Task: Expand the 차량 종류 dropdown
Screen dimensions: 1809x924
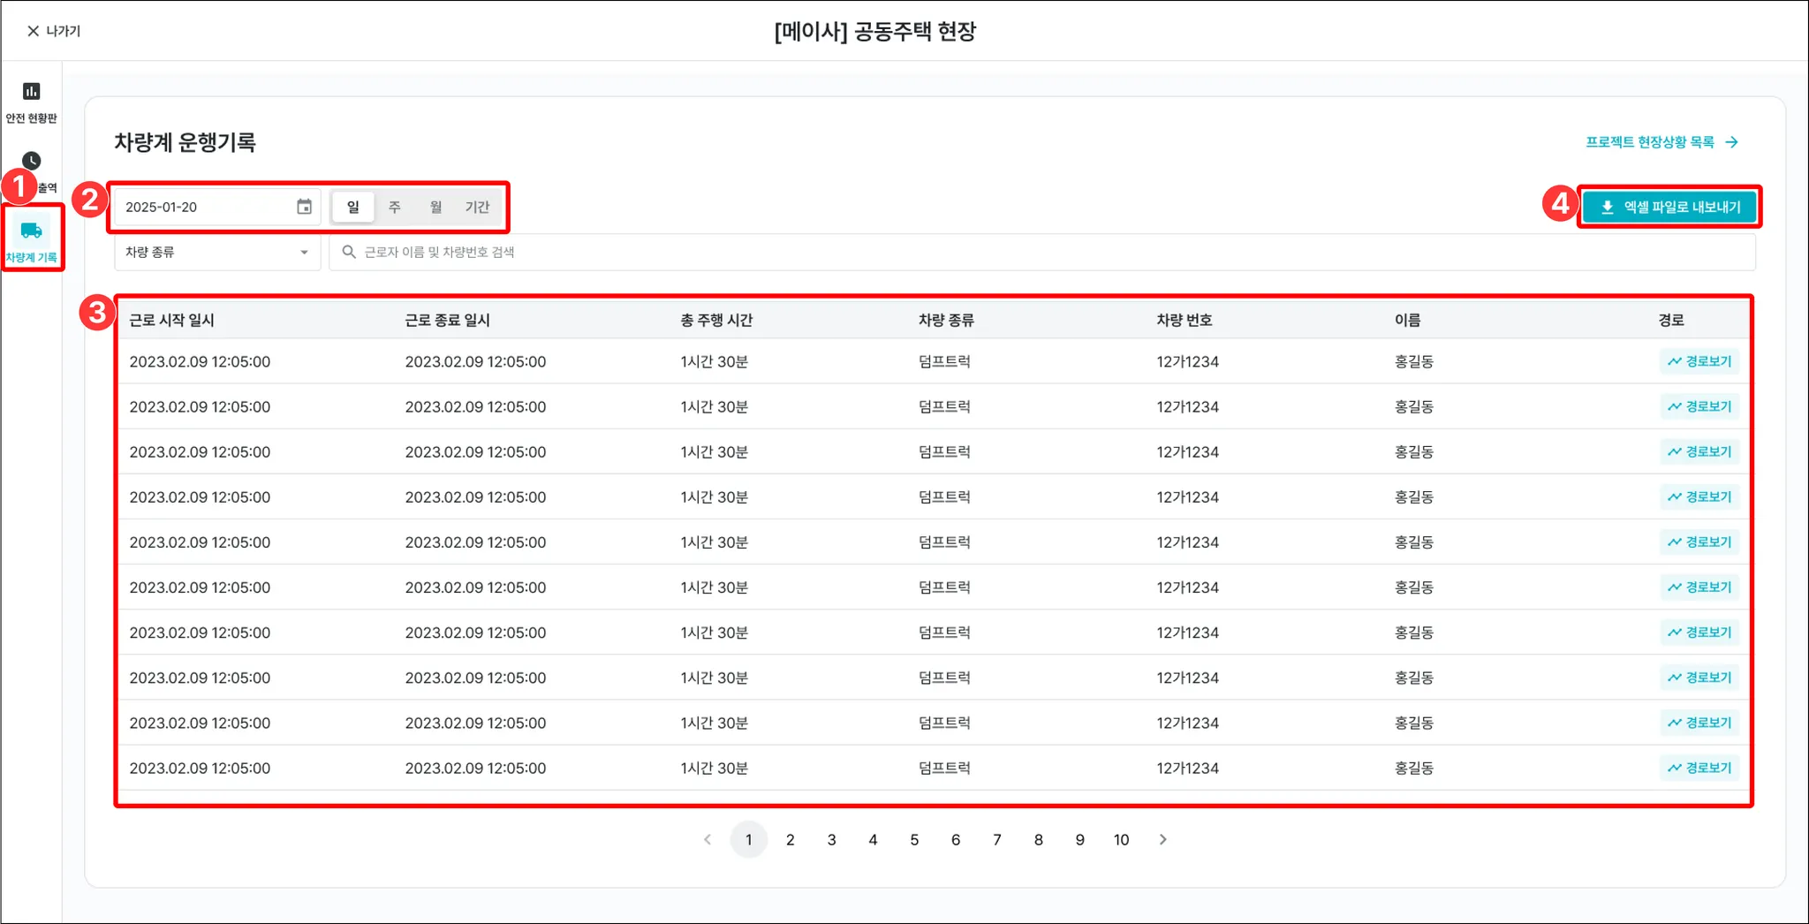Action: [x=216, y=253]
